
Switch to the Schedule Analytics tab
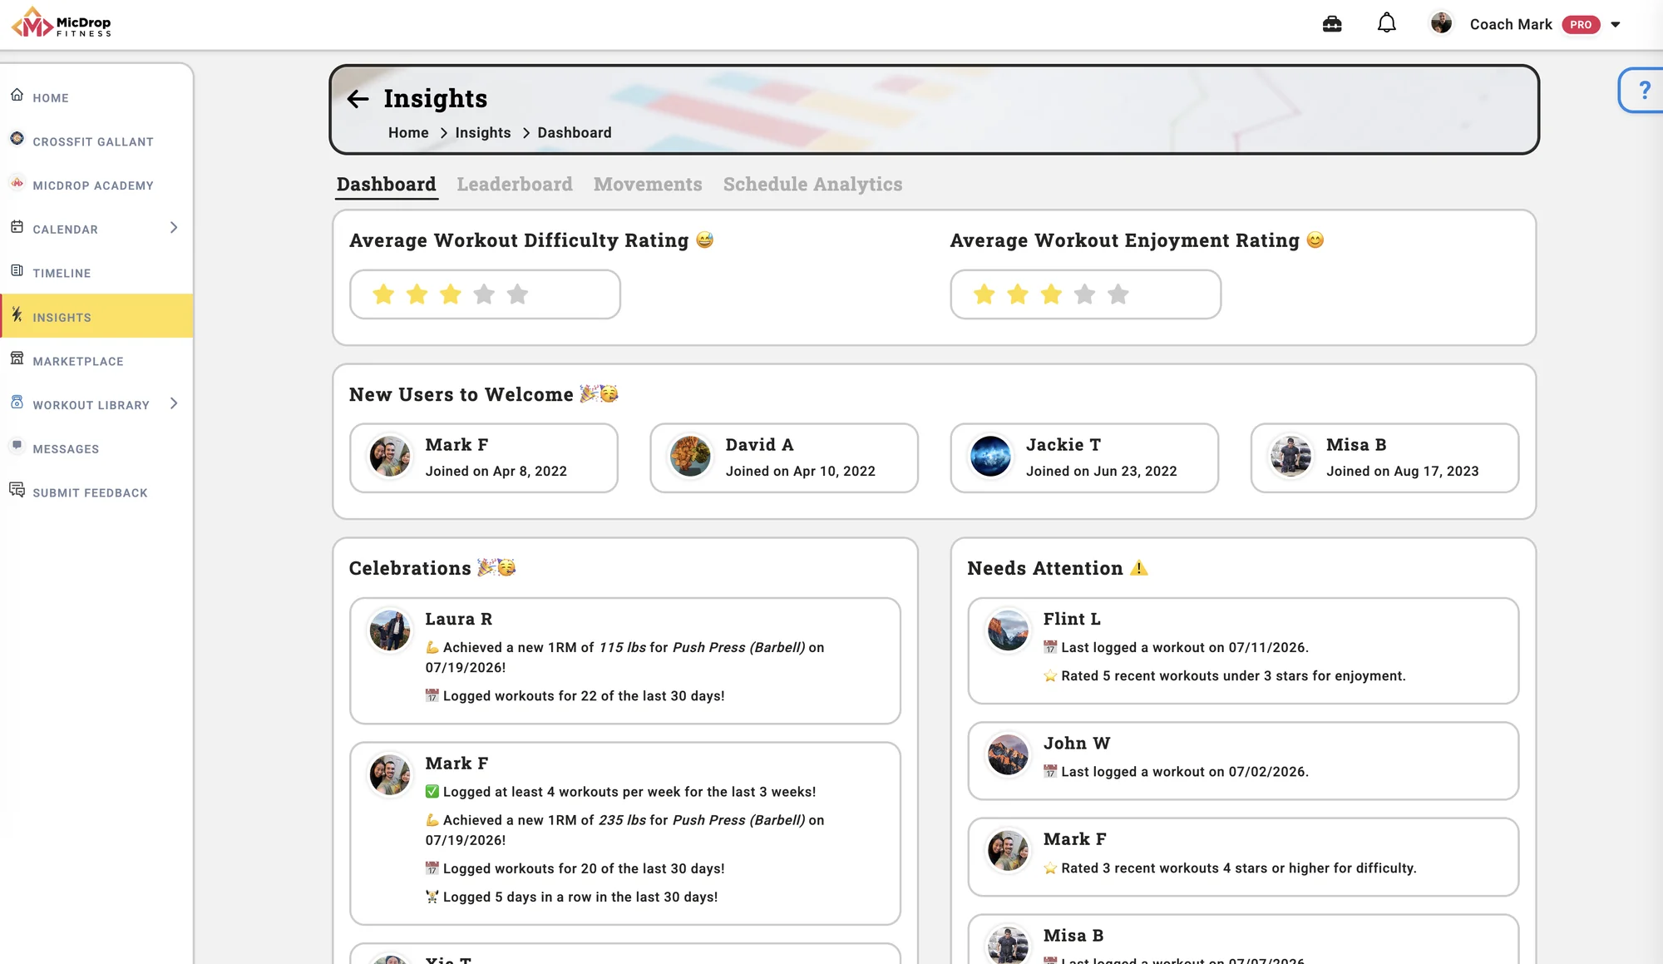[x=812, y=185]
